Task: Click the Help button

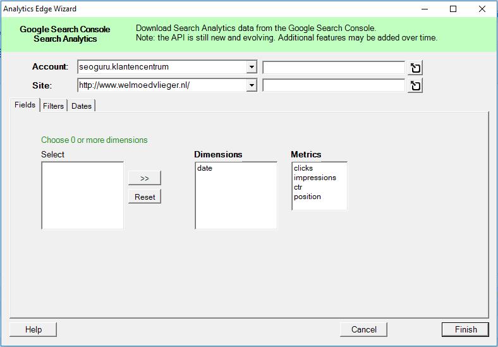Action: (x=33, y=329)
